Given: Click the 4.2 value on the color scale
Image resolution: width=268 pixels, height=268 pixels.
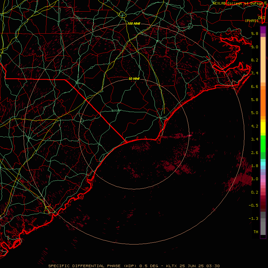Looking at the screenshot, I should coord(255,126).
